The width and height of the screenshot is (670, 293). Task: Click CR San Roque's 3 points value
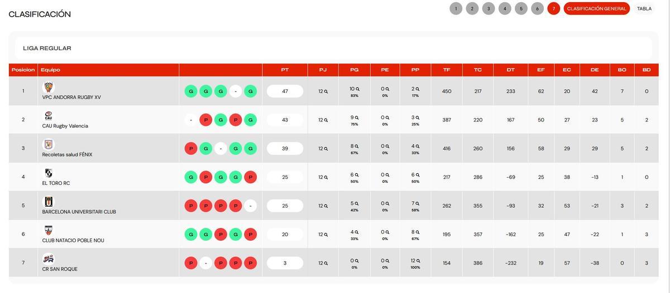pos(285,263)
